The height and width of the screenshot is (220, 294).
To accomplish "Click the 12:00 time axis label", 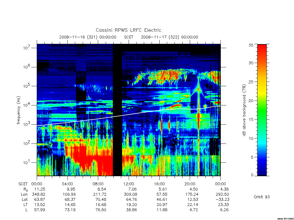I will [129, 184].
